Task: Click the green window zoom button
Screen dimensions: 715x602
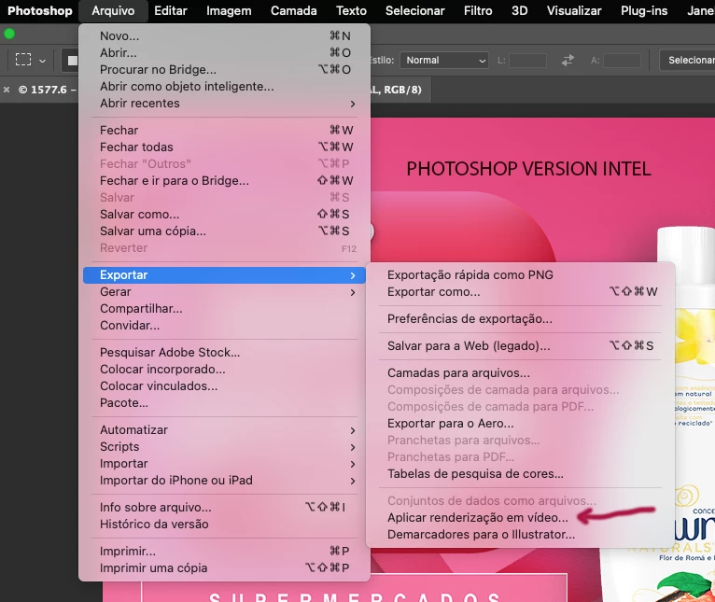Action: pos(9,34)
